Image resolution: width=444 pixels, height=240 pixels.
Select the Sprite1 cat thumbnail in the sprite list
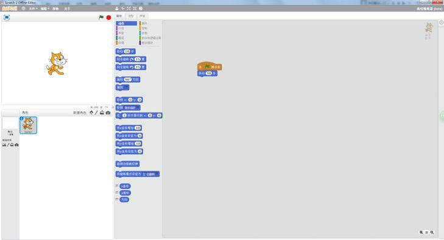tap(28, 125)
